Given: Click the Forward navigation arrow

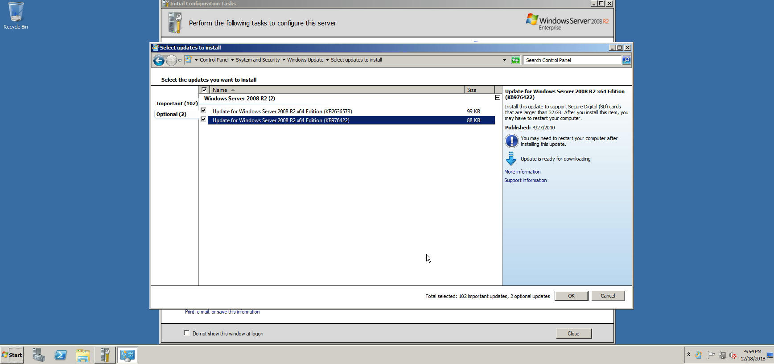Looking at the screenshot, I should [x=171, y=60].
